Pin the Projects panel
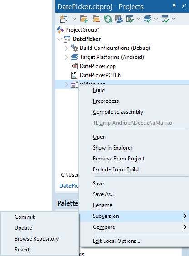Screen dimensions: 189x256 coord(174,6)
